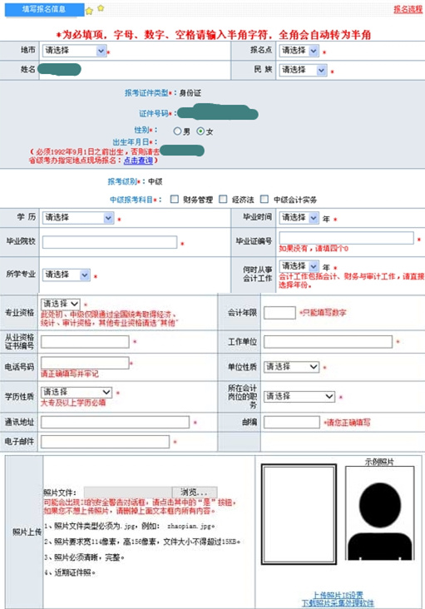Select the 女 radio button
Viewport: 425px width, 609px height.
pos(200,131)
